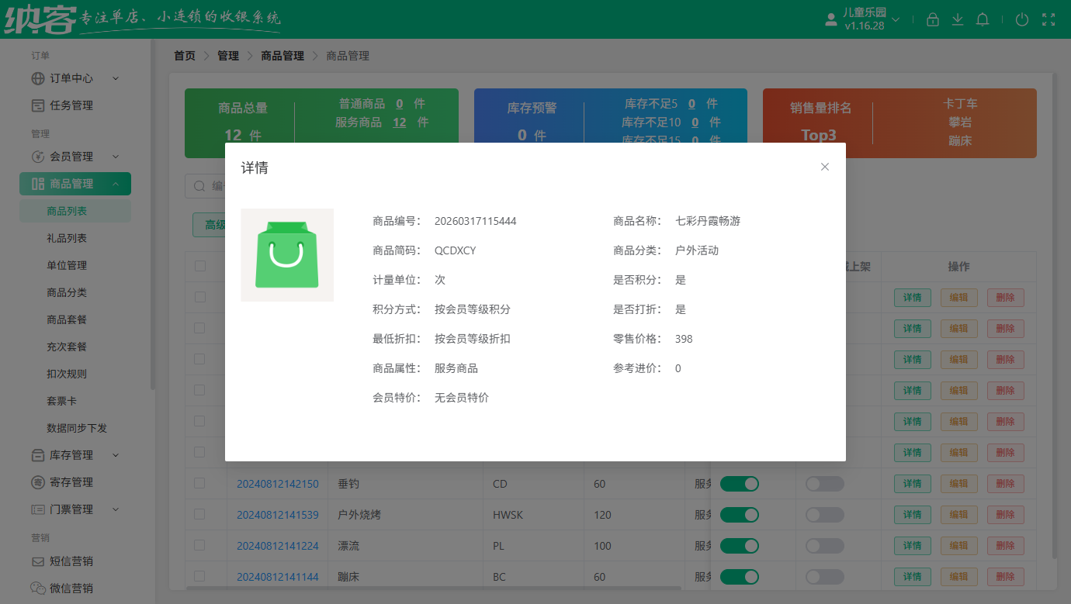This screenshot has height=604, width=1071.
Task: Enable the gray toggle in 漂流 row
Action: (824, 545)
